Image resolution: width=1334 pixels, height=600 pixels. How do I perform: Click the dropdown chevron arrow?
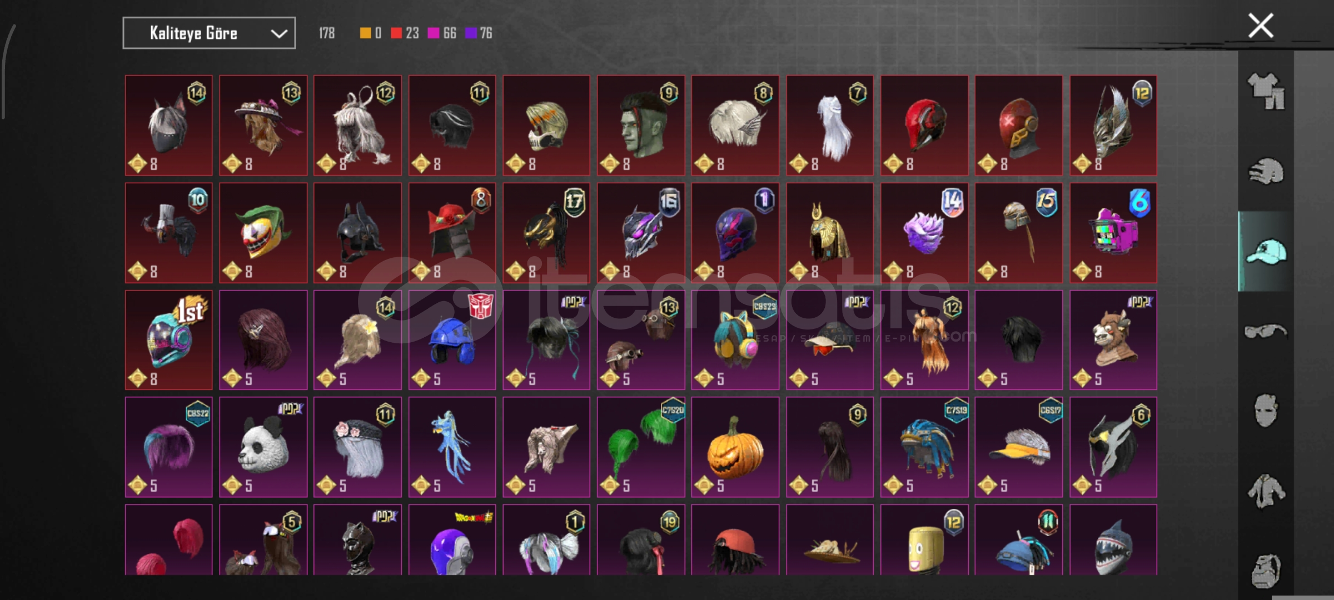pos(279,34)
